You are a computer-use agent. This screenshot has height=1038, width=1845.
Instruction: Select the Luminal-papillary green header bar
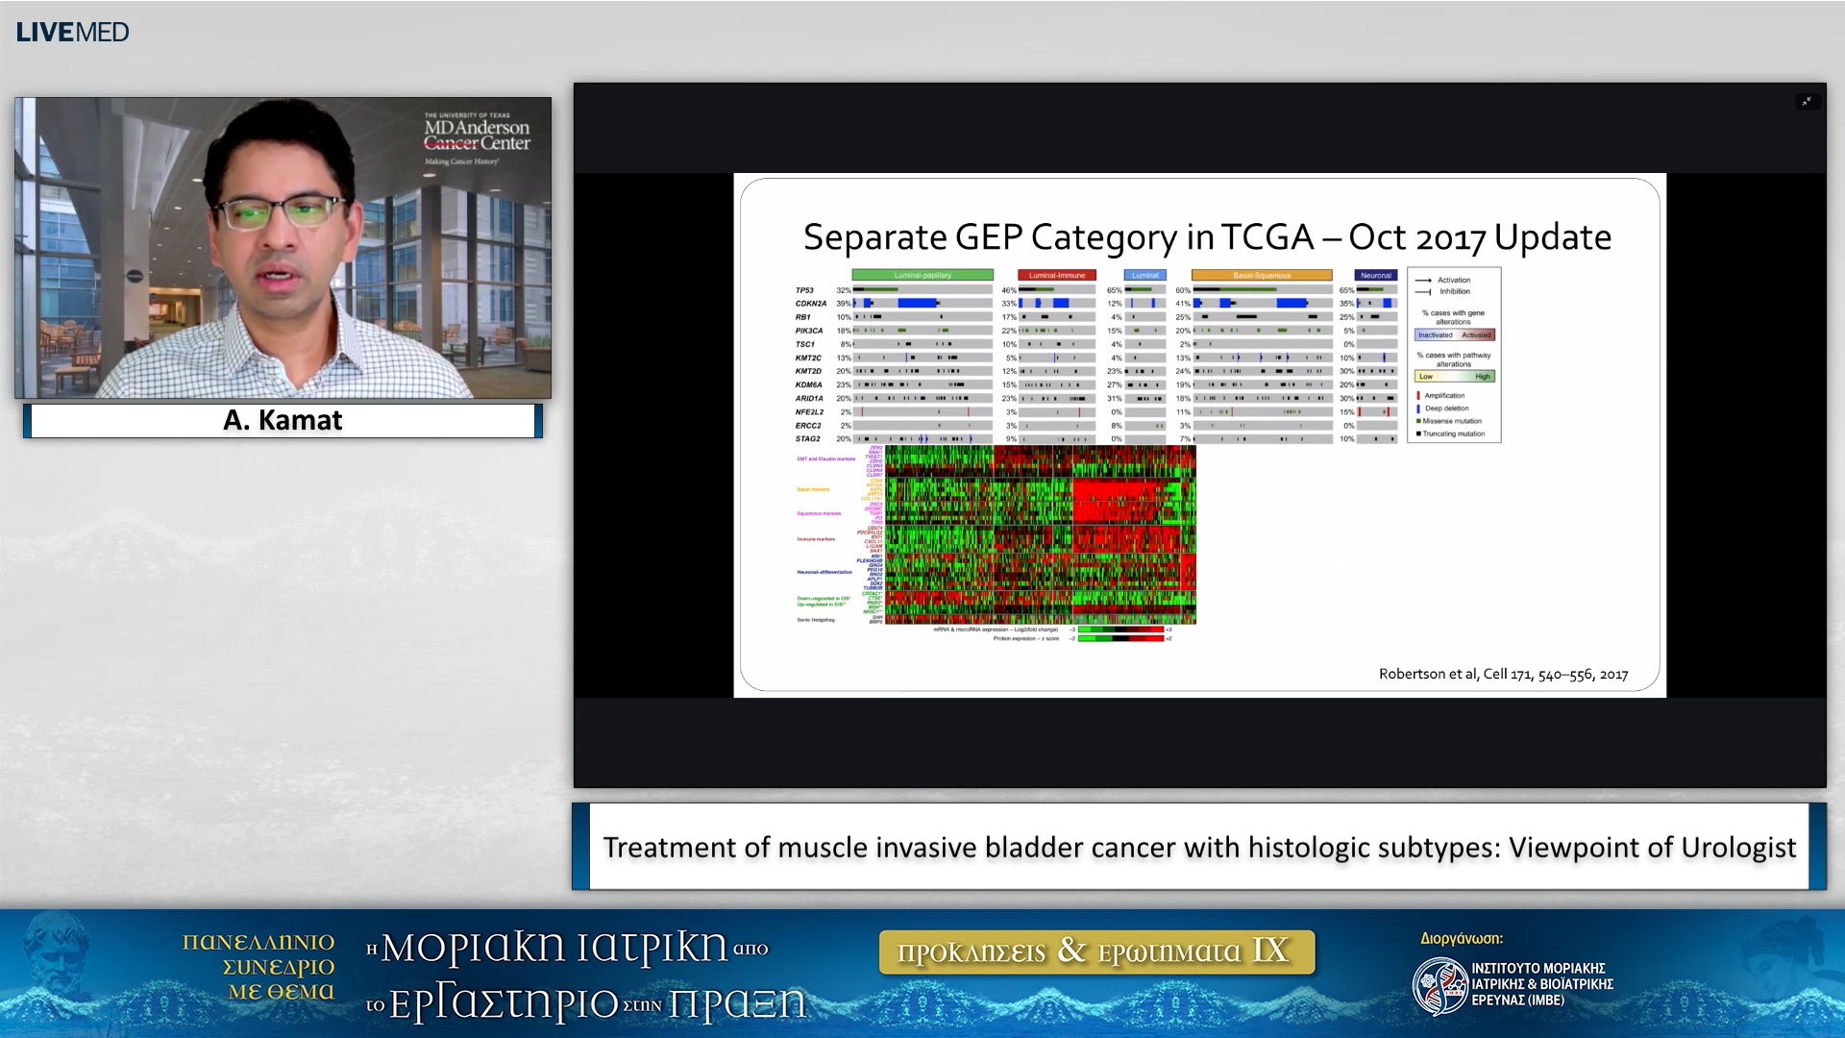coord(922,275)
